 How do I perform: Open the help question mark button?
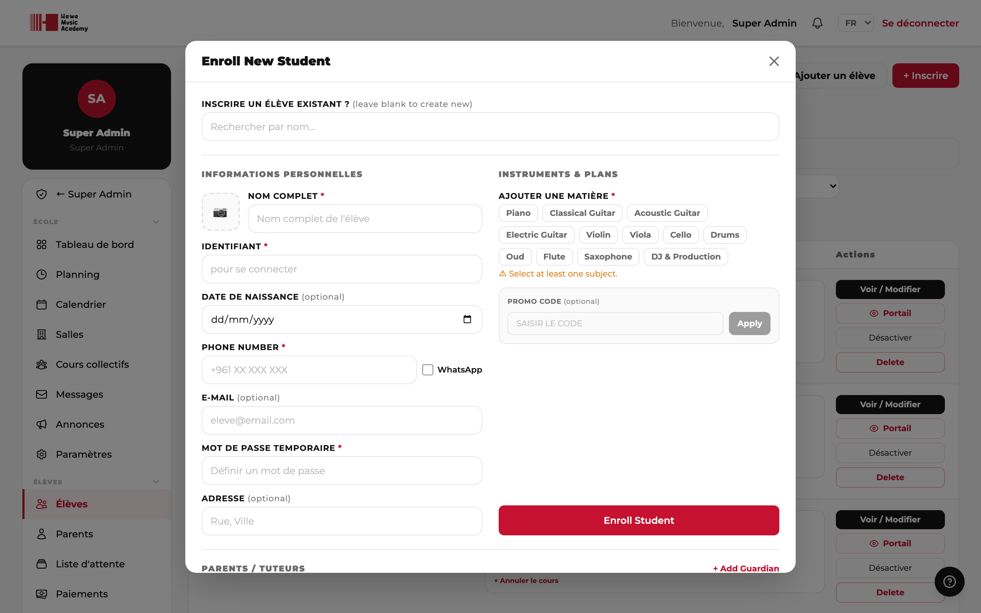(x=949, y=581)
